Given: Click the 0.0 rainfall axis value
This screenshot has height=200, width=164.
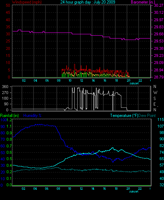Looking at the screenshot, I should (9, 185).
